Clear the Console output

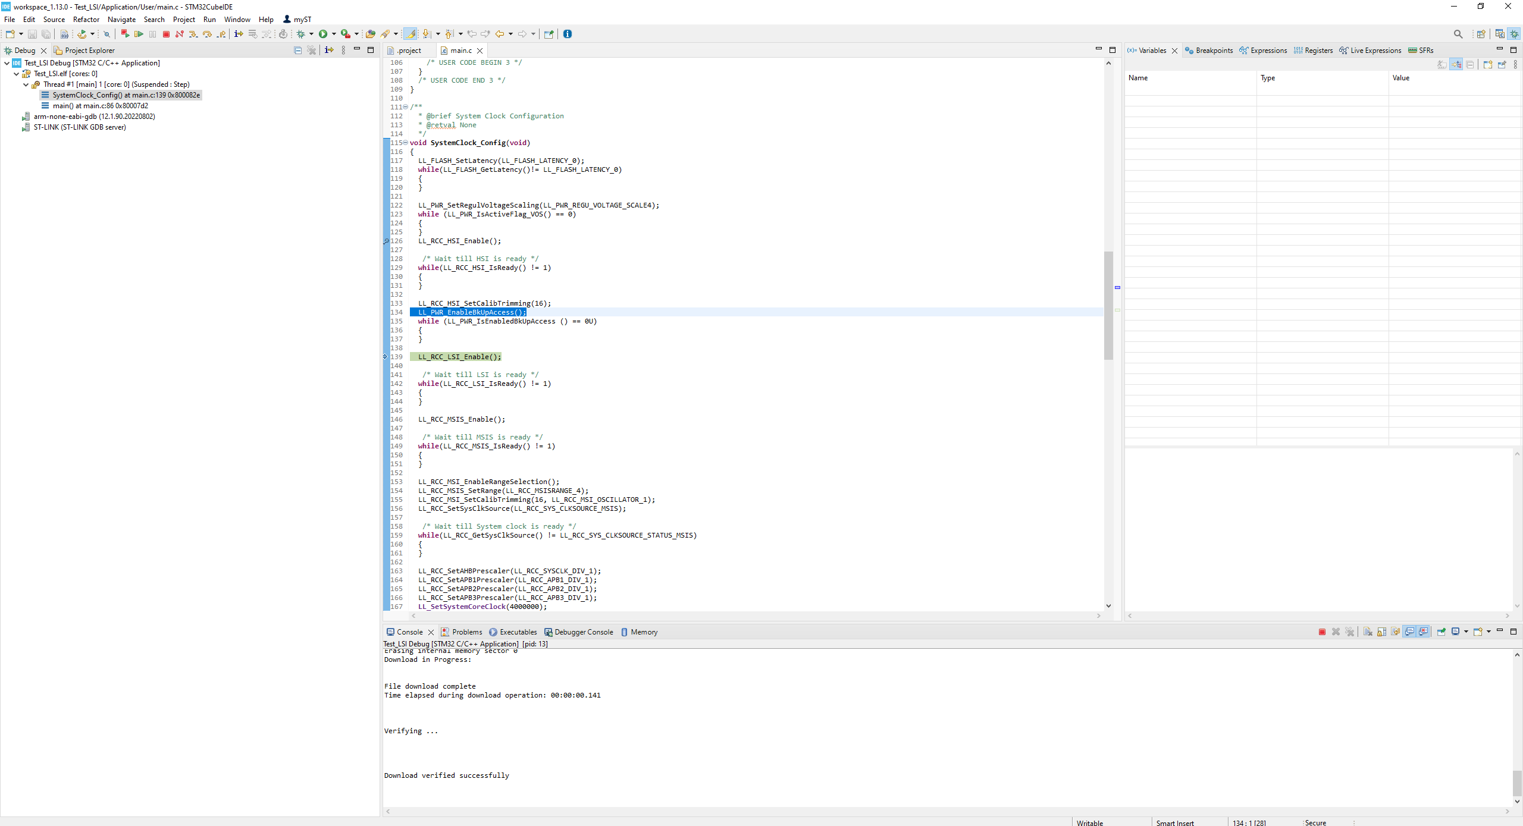[x=1368, y=632]
